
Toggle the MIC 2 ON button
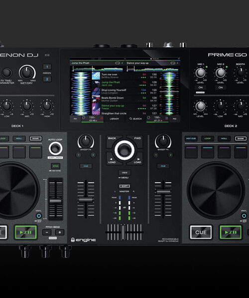pos(221,87)
